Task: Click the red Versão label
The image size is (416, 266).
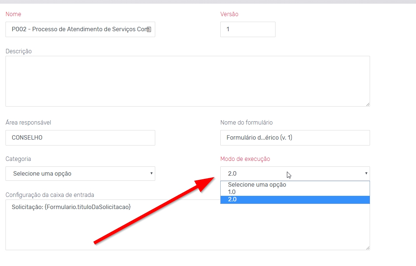Action: point(229,14)
